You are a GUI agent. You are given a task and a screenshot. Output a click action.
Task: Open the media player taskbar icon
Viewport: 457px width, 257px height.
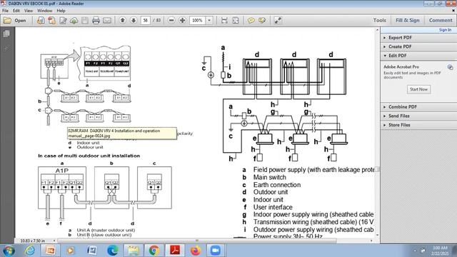click(70, 251)
